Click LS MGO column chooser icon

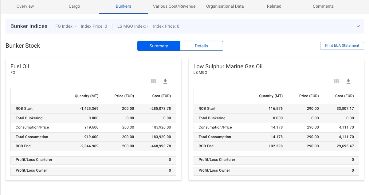336,81
